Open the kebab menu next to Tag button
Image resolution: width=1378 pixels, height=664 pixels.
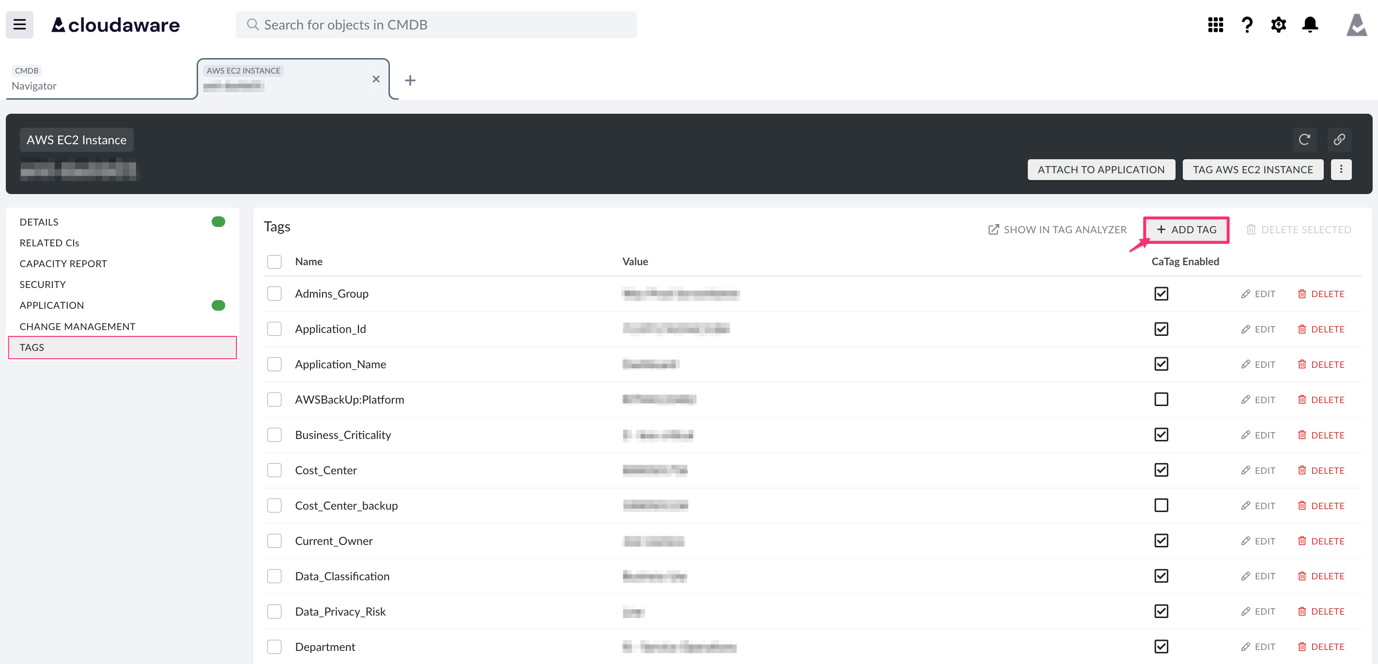1342,169
